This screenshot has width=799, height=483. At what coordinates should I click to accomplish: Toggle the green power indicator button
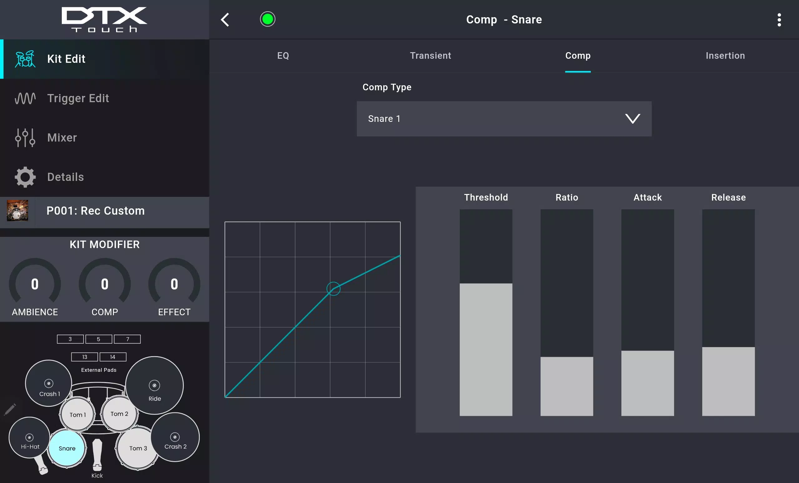coord(267,19)
